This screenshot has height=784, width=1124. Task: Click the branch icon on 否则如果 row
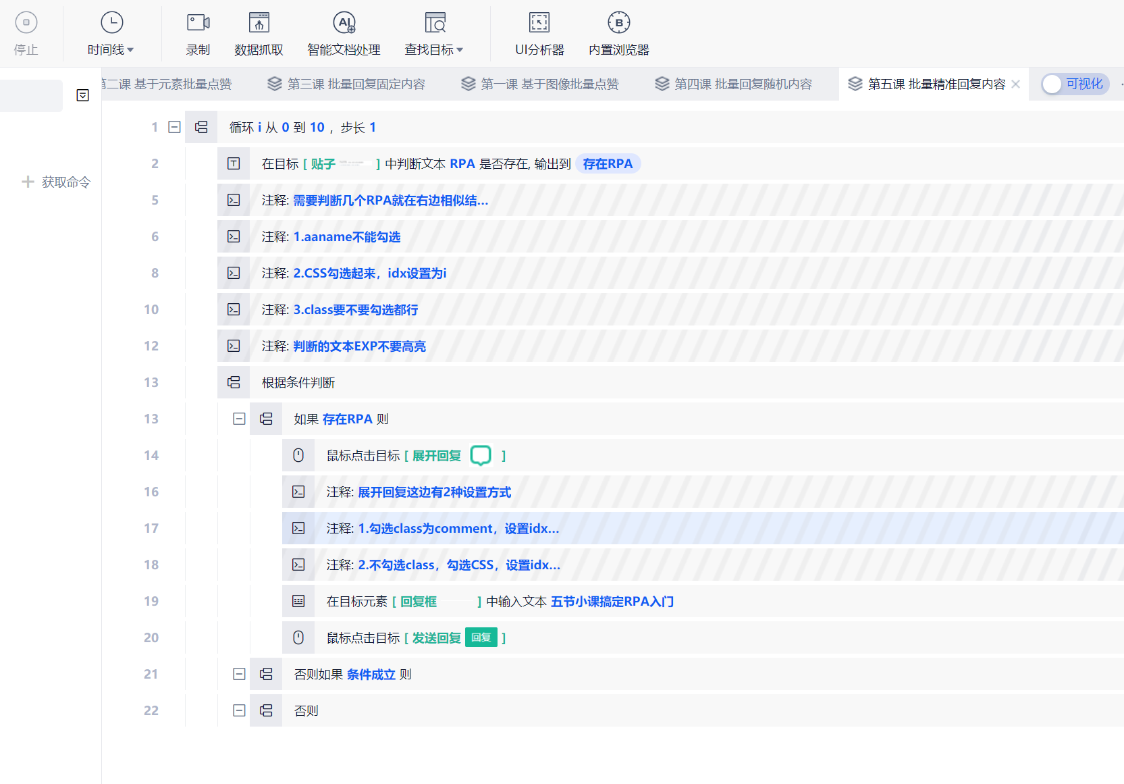[x=266, y=674]
